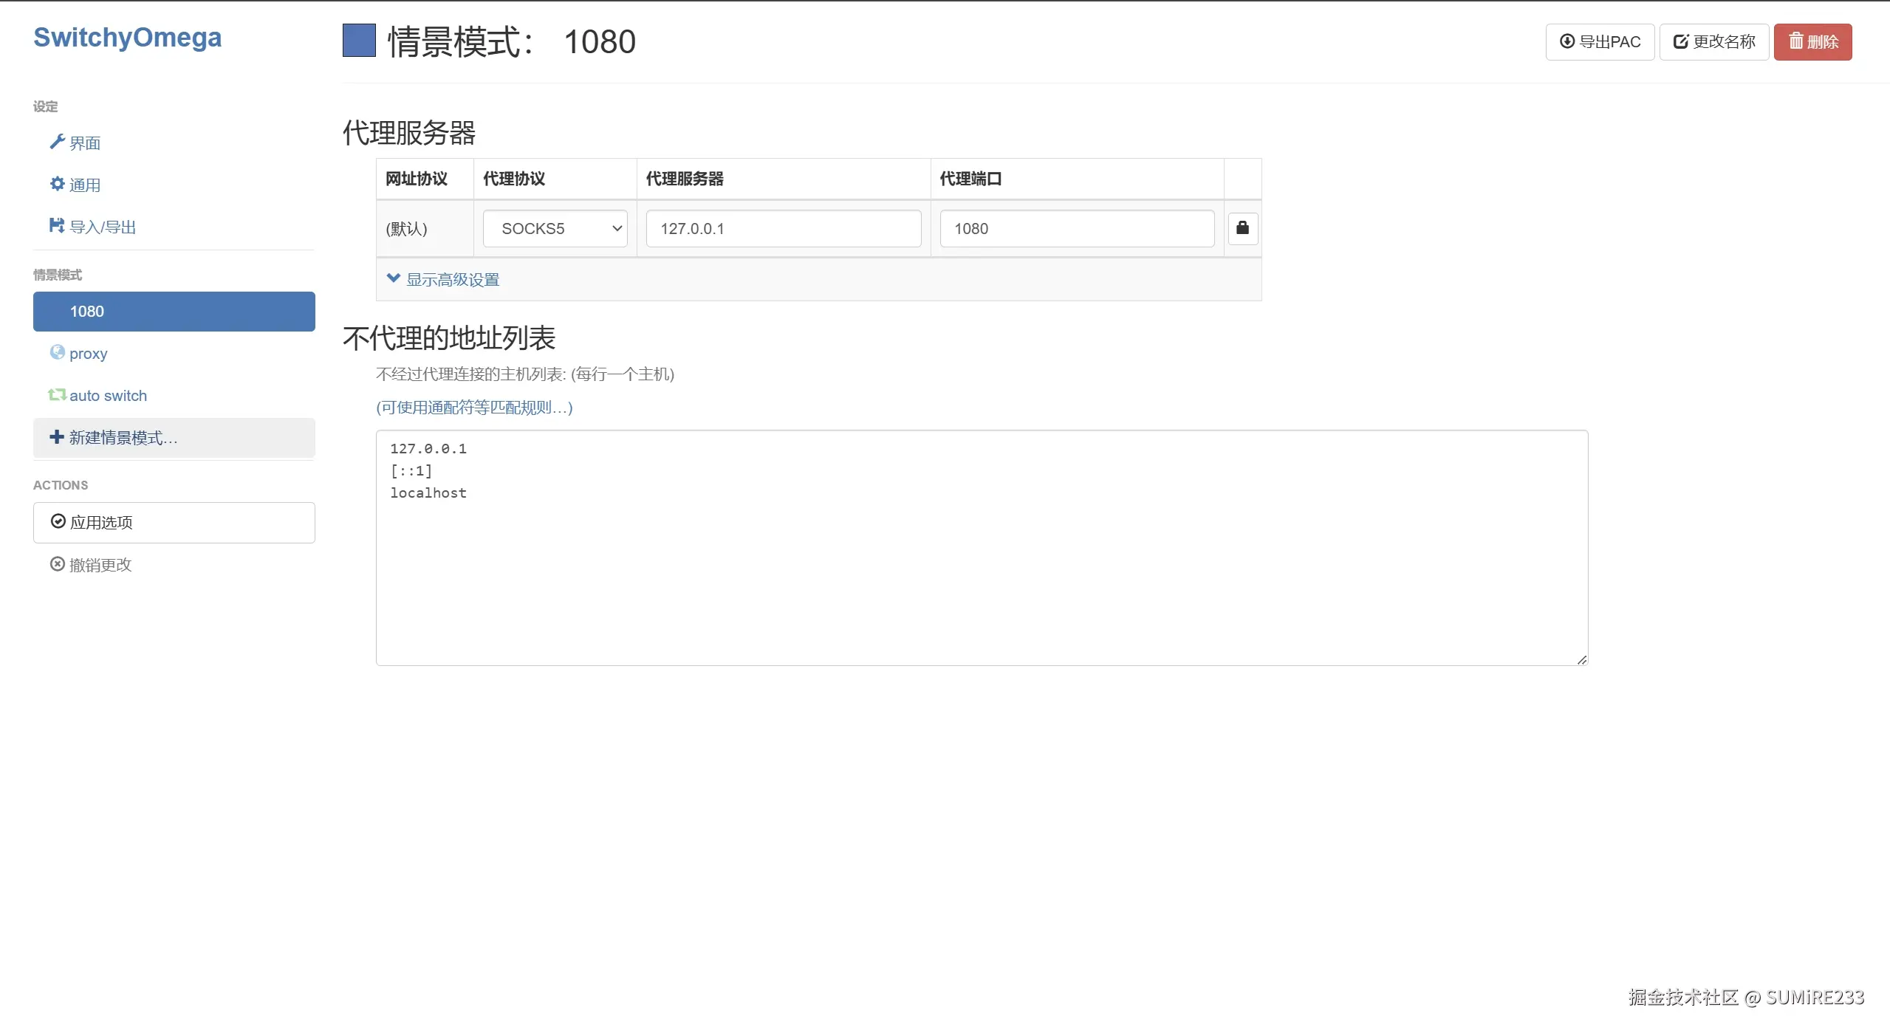1890x1033 pixels.
Task: Click the proxy port 1080 field
Action: (x=1076, y=229)
